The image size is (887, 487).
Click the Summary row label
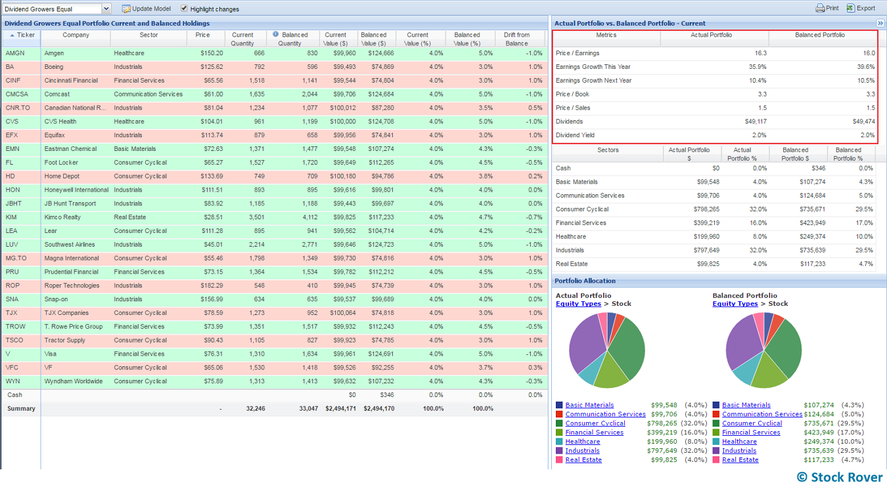[x=21, y=408]
